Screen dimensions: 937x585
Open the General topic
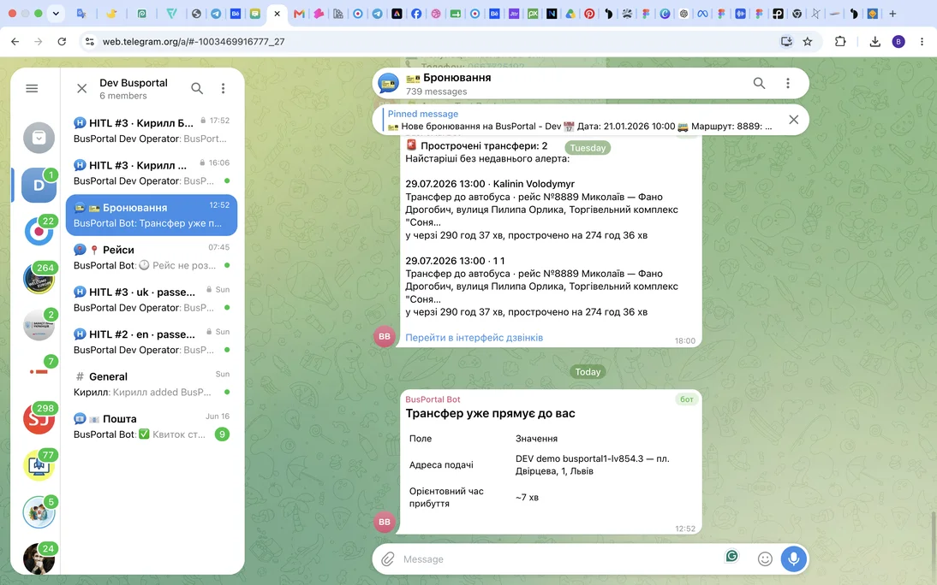[x=152, y=384]
